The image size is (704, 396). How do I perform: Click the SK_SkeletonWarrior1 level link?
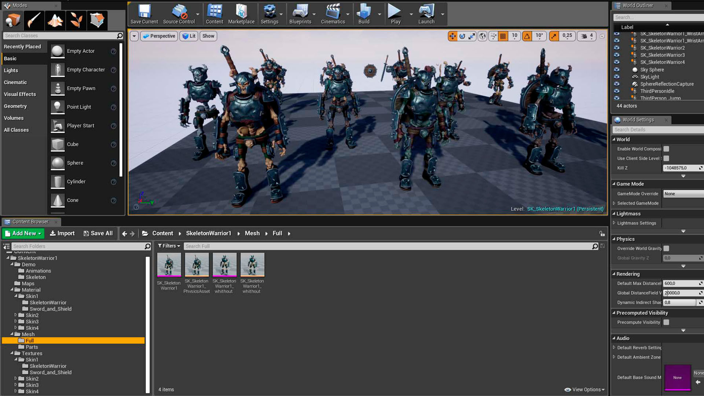(565, 209)
